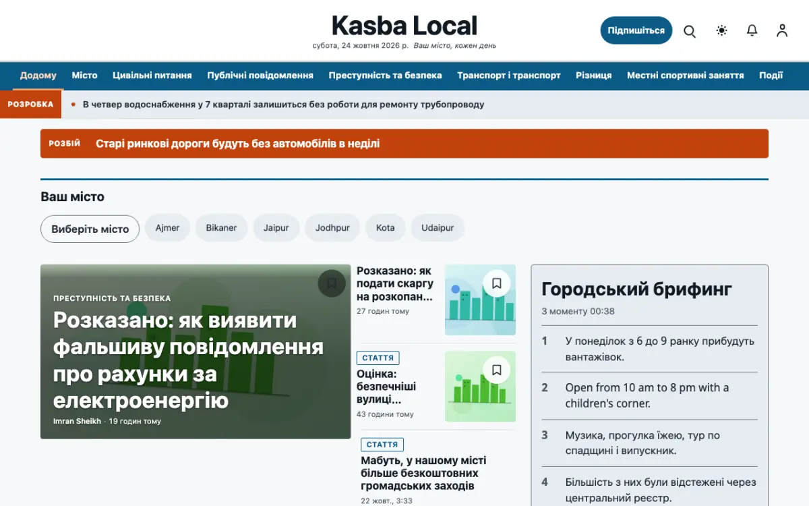The height and width of the screenshot is (506, 809).
Task: Select the Jodhpur city chip
Action: (x=332, y=228)
